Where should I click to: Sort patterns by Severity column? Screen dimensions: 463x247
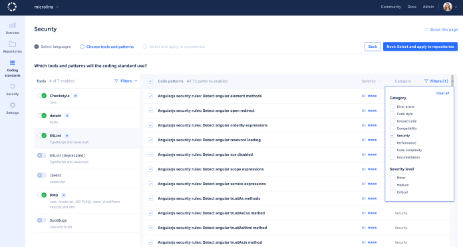point(371,81)
